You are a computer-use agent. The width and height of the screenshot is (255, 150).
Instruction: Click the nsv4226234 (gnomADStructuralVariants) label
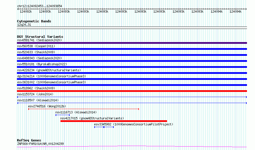(x=49, y=70)
